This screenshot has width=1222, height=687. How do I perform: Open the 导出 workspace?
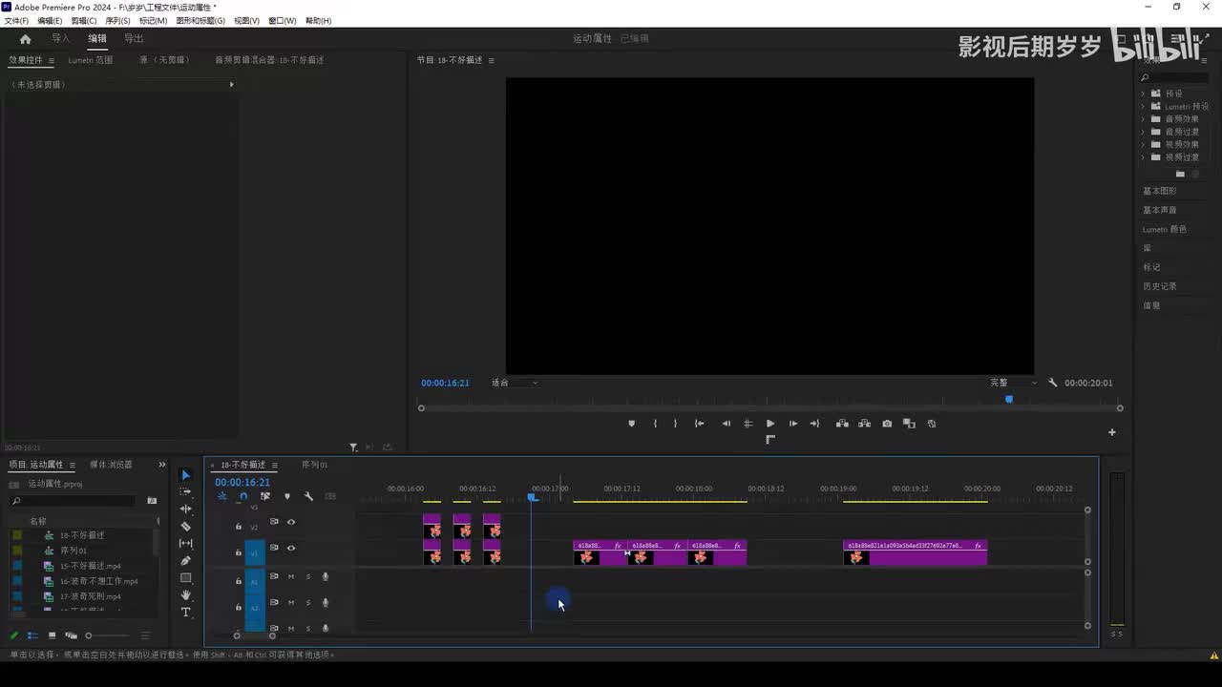pyautogui.click(x=134, y=39)
